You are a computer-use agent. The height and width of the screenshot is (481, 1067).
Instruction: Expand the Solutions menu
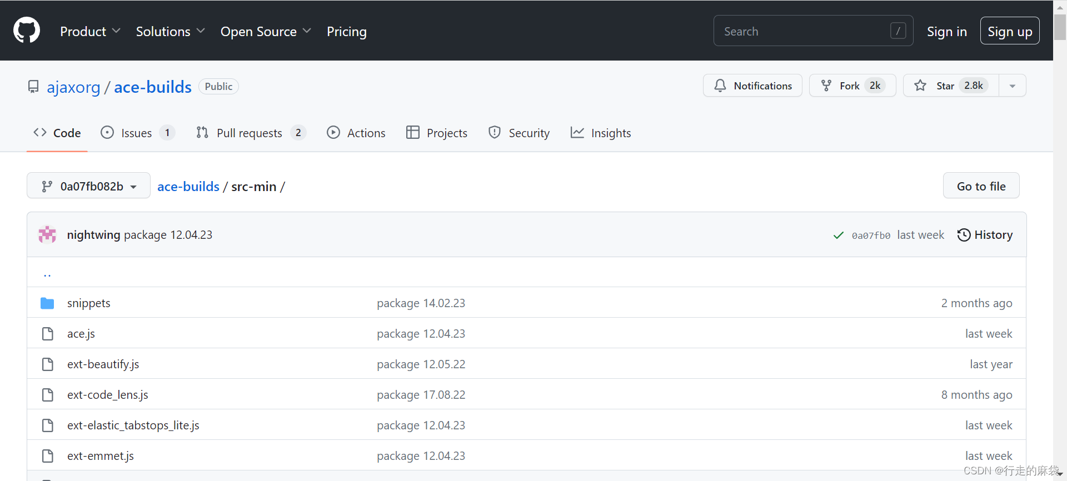click(x=171, y=31)
